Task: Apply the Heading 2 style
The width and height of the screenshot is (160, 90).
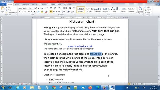Action: click(106, 10)
